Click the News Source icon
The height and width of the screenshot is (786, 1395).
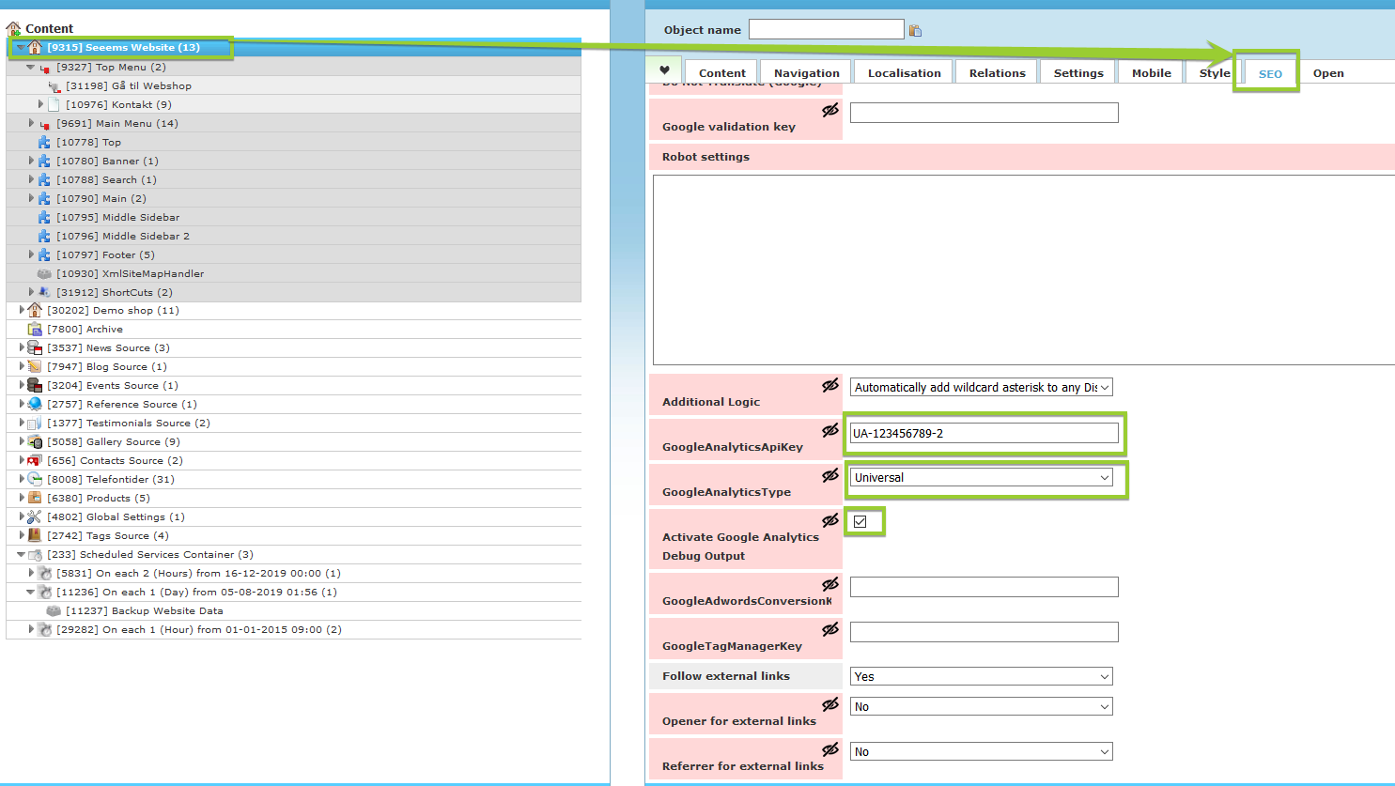[35, 347]
